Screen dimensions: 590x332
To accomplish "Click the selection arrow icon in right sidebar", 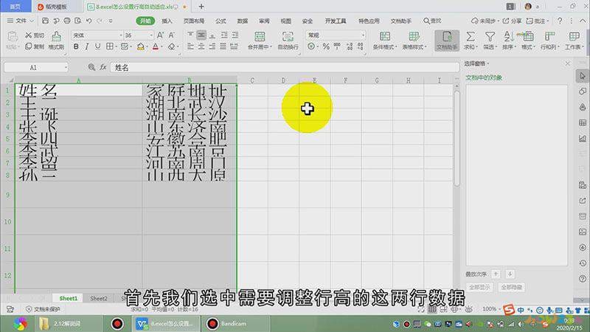I will coord(583,76).
